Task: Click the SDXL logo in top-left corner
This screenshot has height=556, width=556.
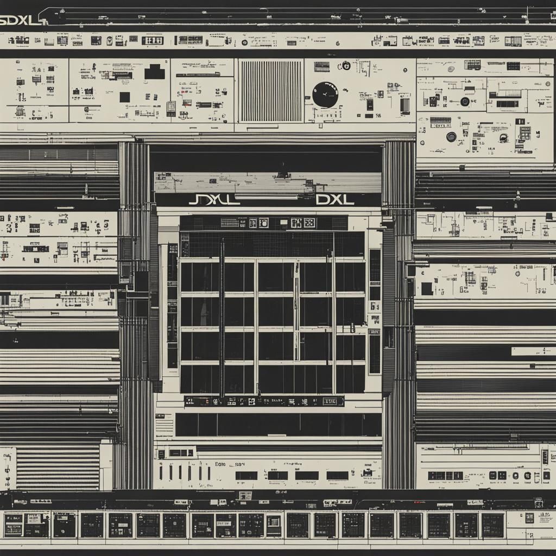Action: point(22,19)
